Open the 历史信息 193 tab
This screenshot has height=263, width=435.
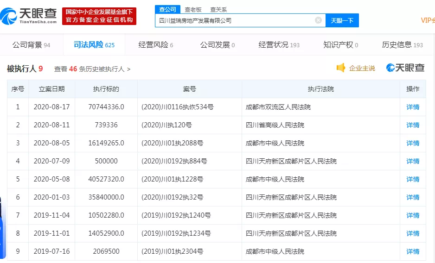[402, 45]
